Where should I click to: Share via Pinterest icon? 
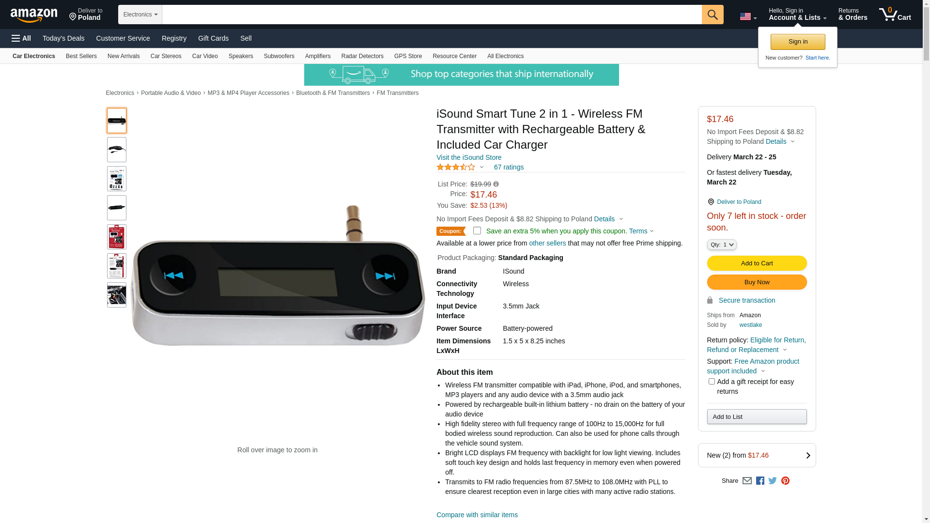(x=785, y=481)
